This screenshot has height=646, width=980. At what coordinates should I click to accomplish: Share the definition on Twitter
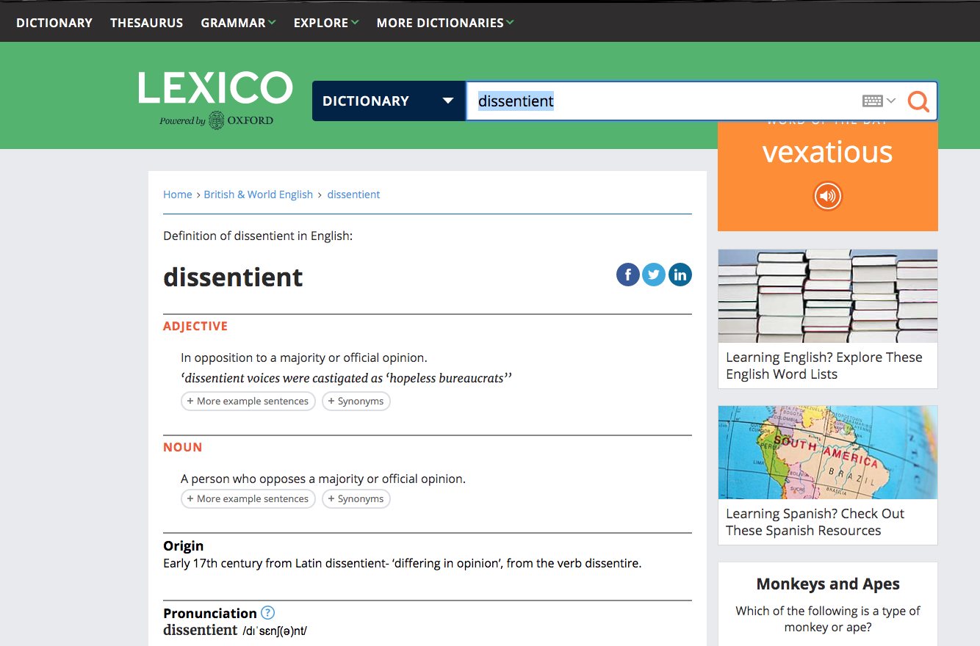click(x=654, y=275)
